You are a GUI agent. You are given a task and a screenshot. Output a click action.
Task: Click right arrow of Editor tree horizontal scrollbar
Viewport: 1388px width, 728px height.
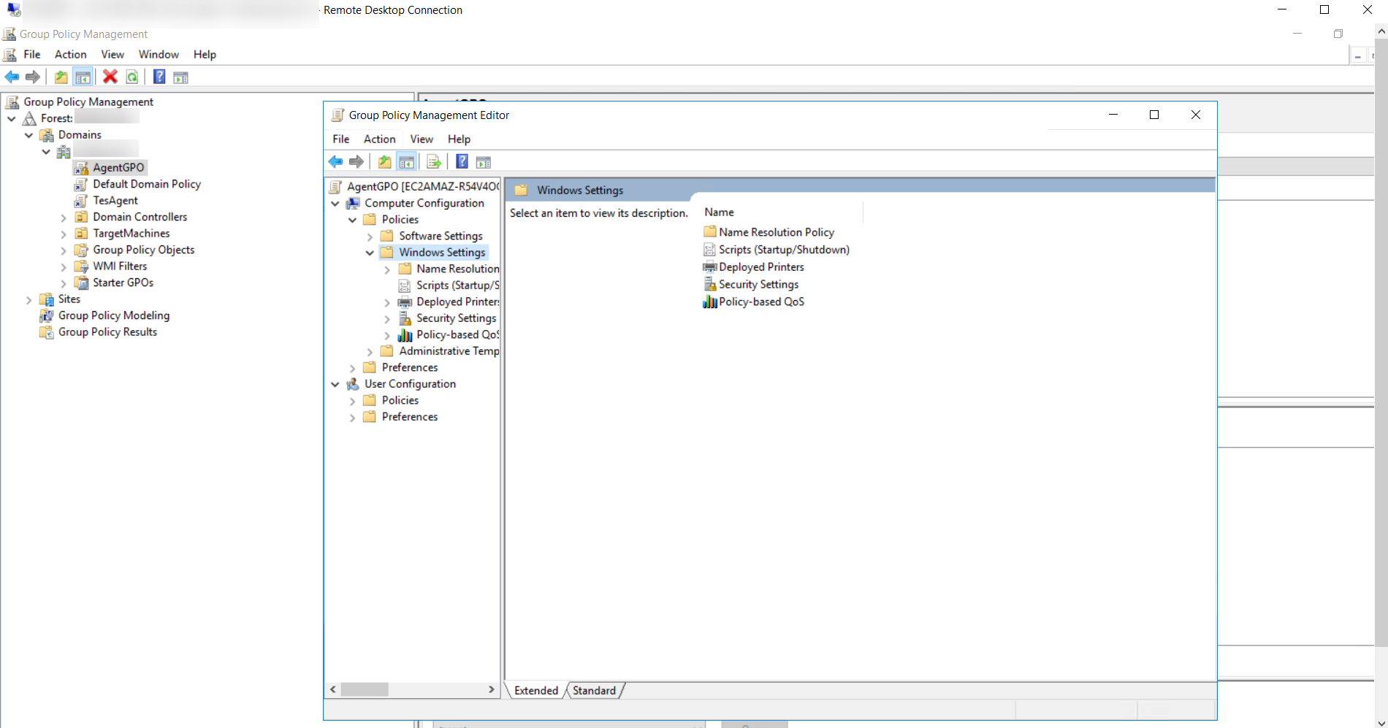click(x=492, y=689)
